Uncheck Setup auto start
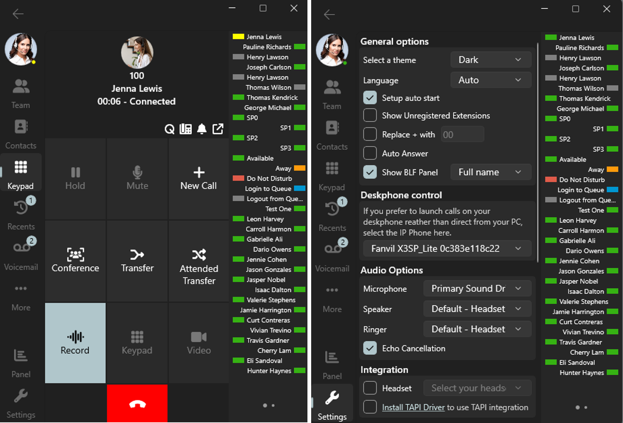 pos(370,98)
